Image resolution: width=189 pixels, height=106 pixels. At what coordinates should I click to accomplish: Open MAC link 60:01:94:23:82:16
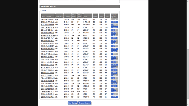click(47, 62)
